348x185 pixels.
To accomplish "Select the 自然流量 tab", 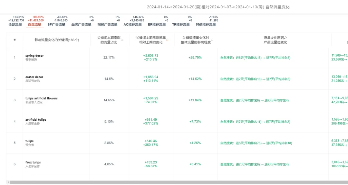I will 34,24.
